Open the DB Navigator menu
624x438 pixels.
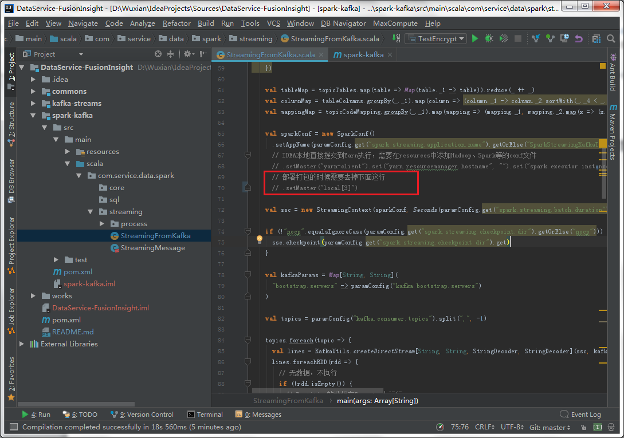tap(343, 23)
